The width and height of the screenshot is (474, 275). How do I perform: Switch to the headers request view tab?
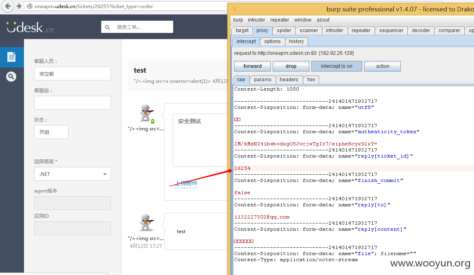coord(289,80)
